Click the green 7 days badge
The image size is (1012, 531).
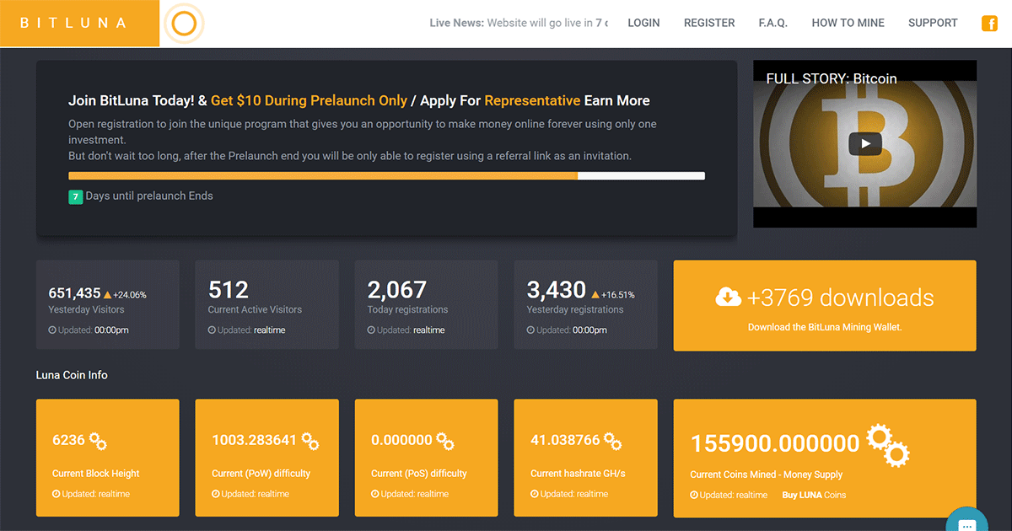(x=76, y=196)
